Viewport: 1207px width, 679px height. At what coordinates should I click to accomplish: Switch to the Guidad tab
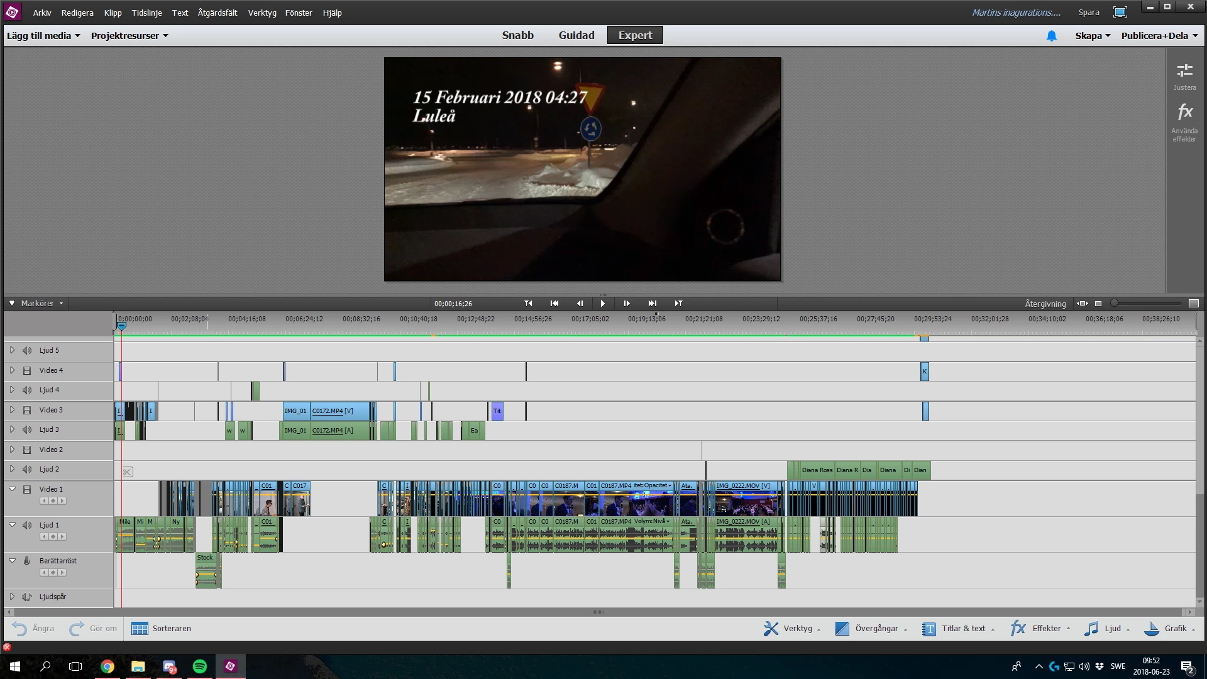pos(576,35)
